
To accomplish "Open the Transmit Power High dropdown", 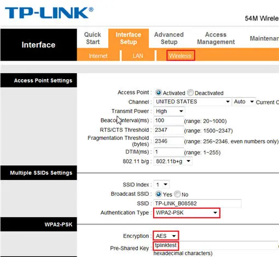I will coord(169,111).
